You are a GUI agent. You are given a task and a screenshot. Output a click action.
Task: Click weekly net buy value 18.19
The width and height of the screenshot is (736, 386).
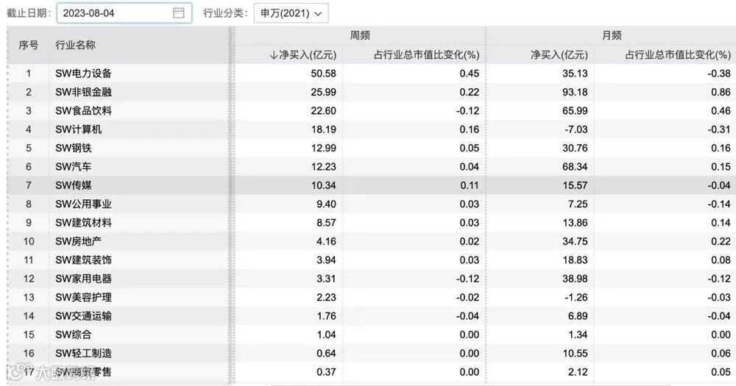point(323,129)
